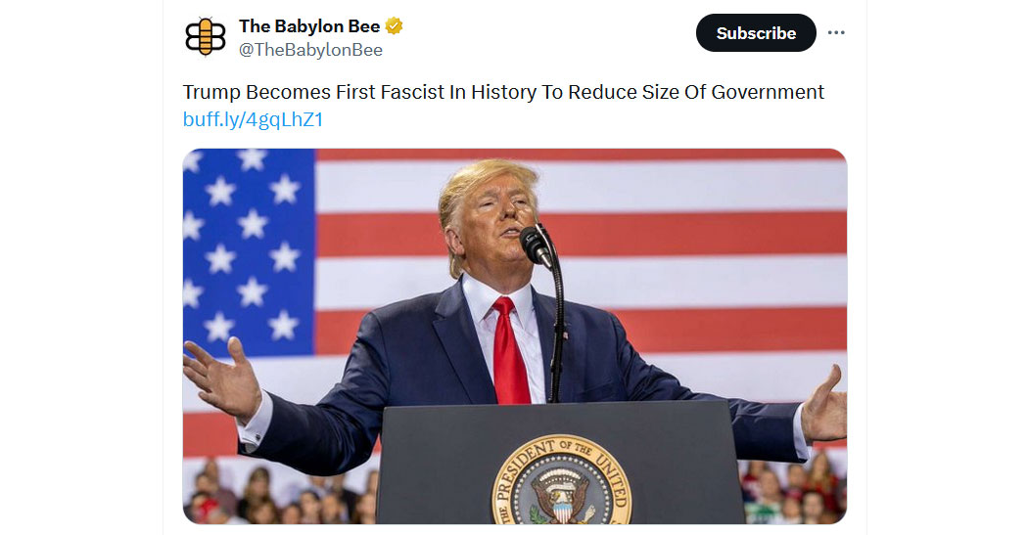Open the attached photo of the rally

point(515,335)
